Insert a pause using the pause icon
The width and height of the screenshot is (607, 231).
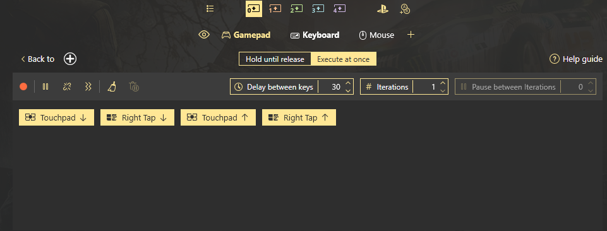tap(45, 86)
